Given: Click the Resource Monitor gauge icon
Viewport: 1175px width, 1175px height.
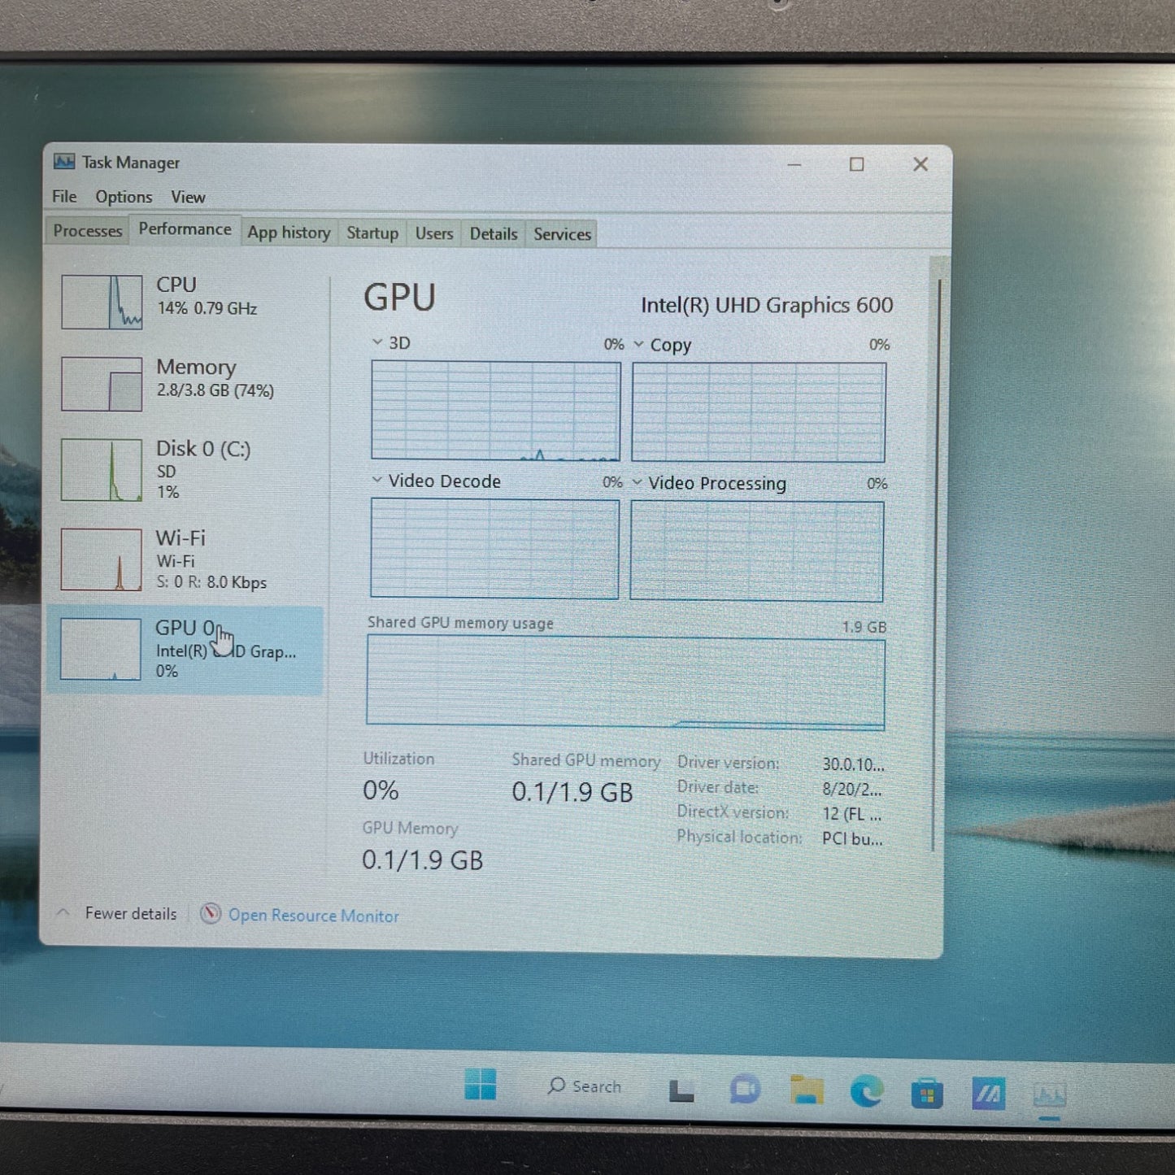Looking at the screenshot, I should point(211,914).
